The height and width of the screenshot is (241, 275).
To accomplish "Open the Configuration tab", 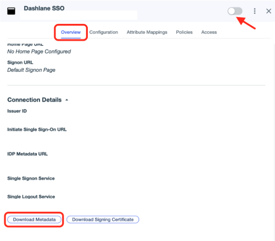I will pos(103,32).
